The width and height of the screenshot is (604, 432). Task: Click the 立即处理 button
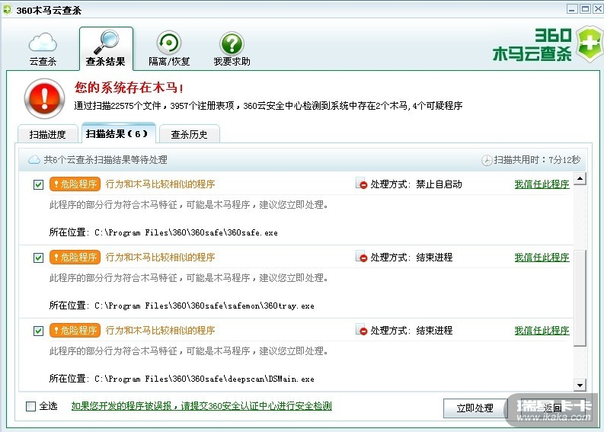click(475, 408)
